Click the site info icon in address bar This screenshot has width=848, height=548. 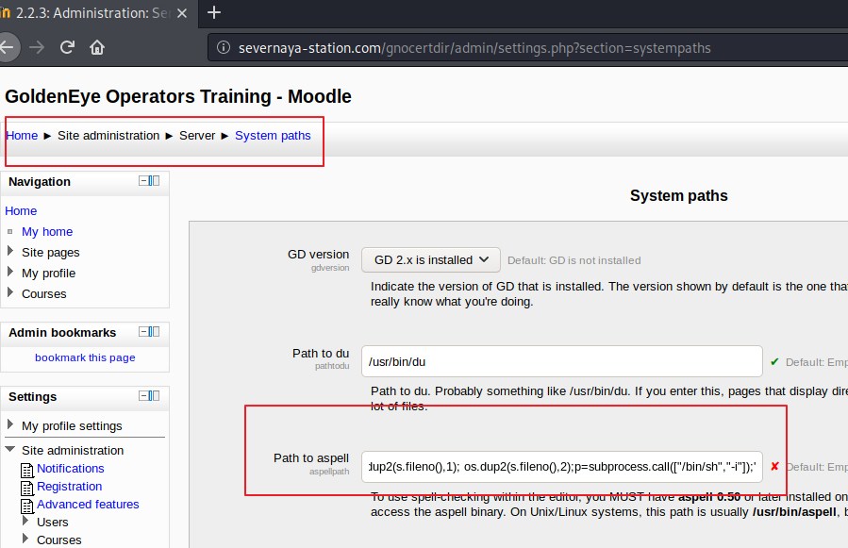pyautogui.click(x=222, y=47)
